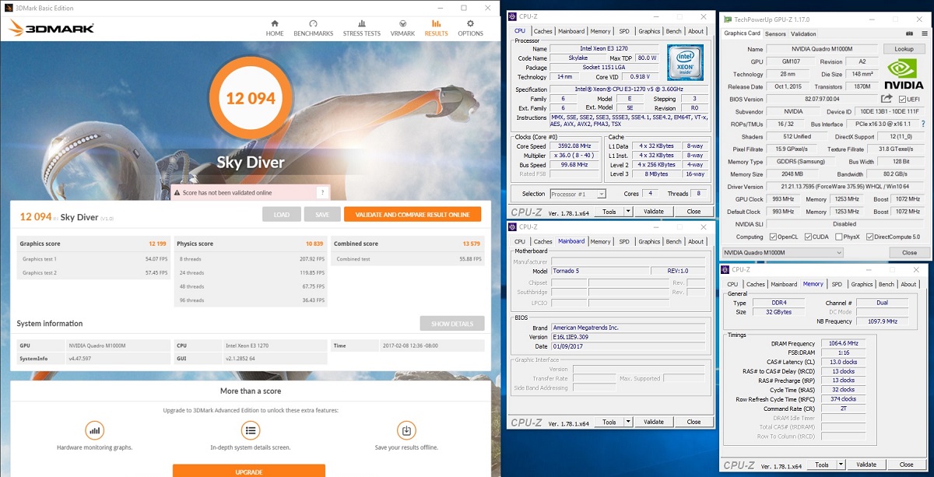Click the BIOS export arrow icon in GPU-Z
934x477 pixels.
[886, 100]
